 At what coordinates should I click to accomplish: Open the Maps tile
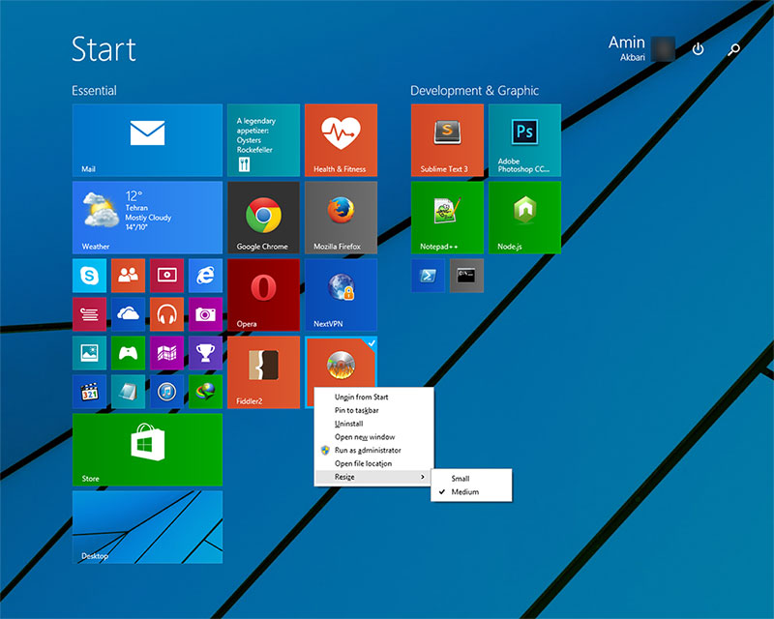tap(166, 353)
